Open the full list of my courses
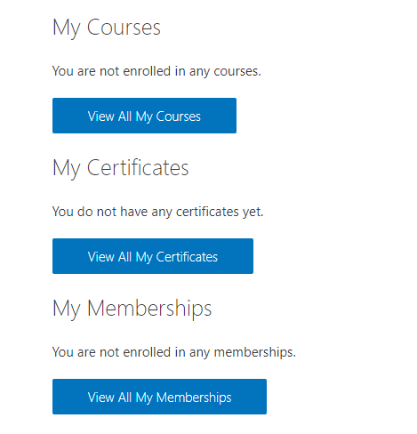417x434 pixels. tap(144, 116)
